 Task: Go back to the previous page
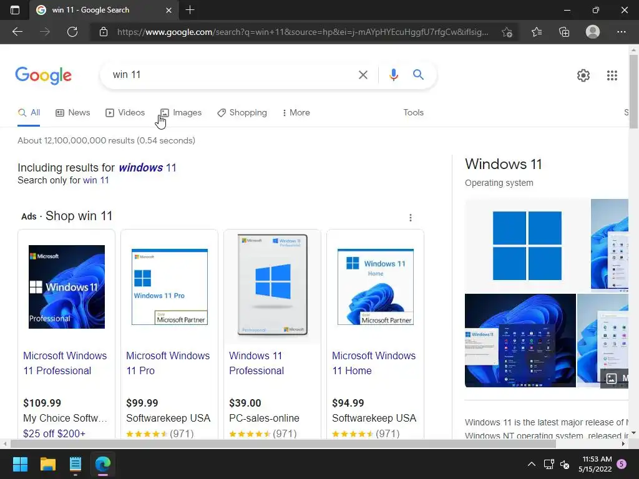click(x=17, y=32)
